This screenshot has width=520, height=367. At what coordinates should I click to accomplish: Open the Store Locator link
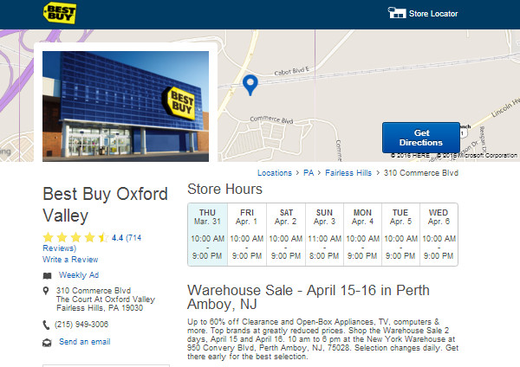[432, 14]
